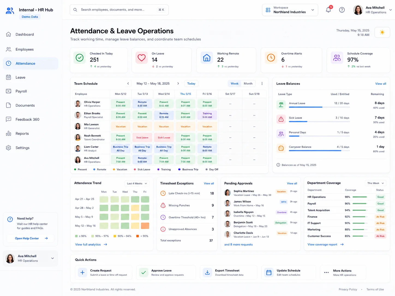Screen dimensions: 395x296
Task: Click Open Help Center button
Action: 31,238
